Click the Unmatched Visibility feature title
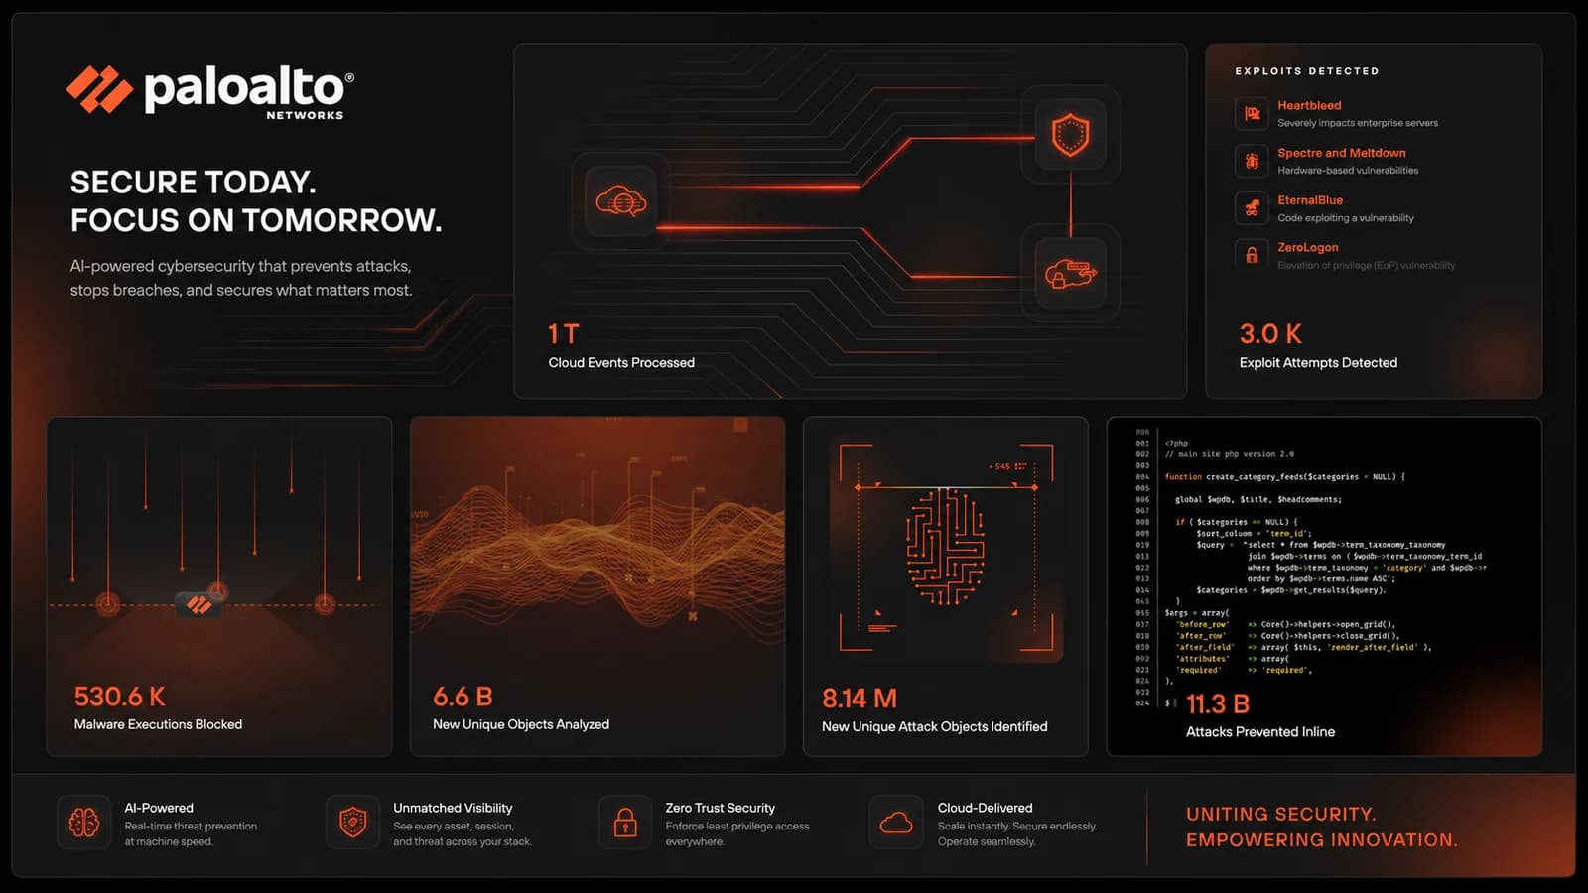1588x893 pixels. click(453, 808)
